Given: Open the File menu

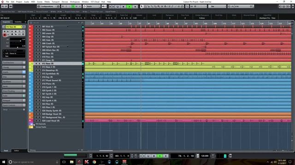Looking at the screenshot, I should 7,2.
